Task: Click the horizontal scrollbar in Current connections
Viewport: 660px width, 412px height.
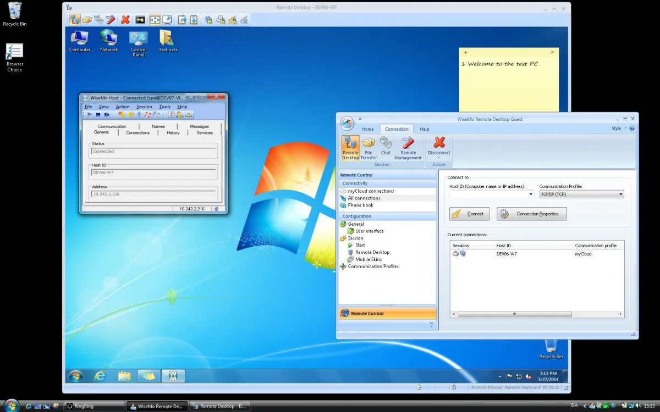Action: point(514,314)
